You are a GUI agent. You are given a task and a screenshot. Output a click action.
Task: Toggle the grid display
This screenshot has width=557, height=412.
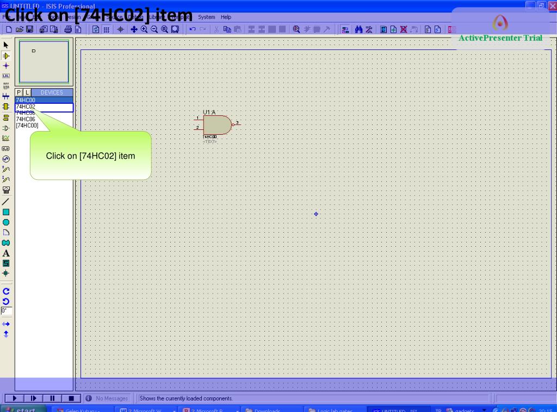(106, 29)
